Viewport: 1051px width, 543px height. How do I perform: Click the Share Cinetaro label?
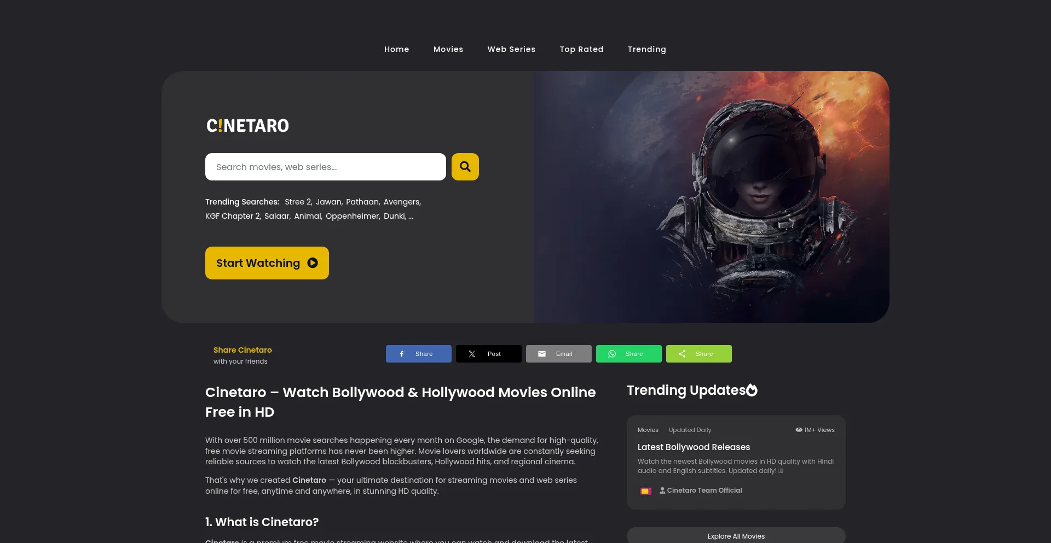click(242, 350)
